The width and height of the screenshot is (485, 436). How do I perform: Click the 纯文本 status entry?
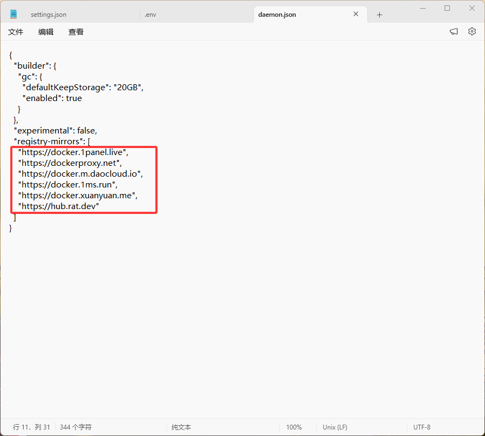(x=181, y=427)
